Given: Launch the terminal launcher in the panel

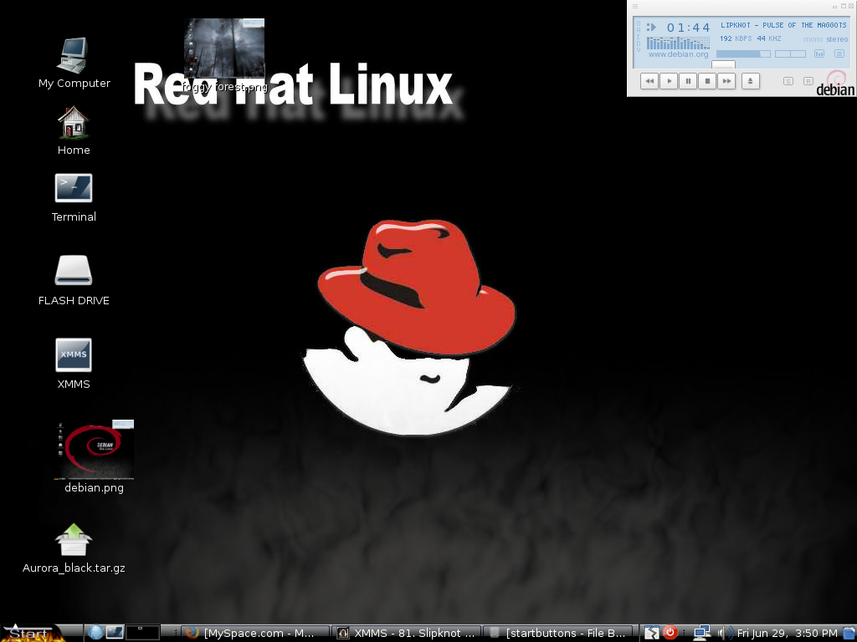Looking at the screenshot, I should pyautogui.click(x=115, y=633).
